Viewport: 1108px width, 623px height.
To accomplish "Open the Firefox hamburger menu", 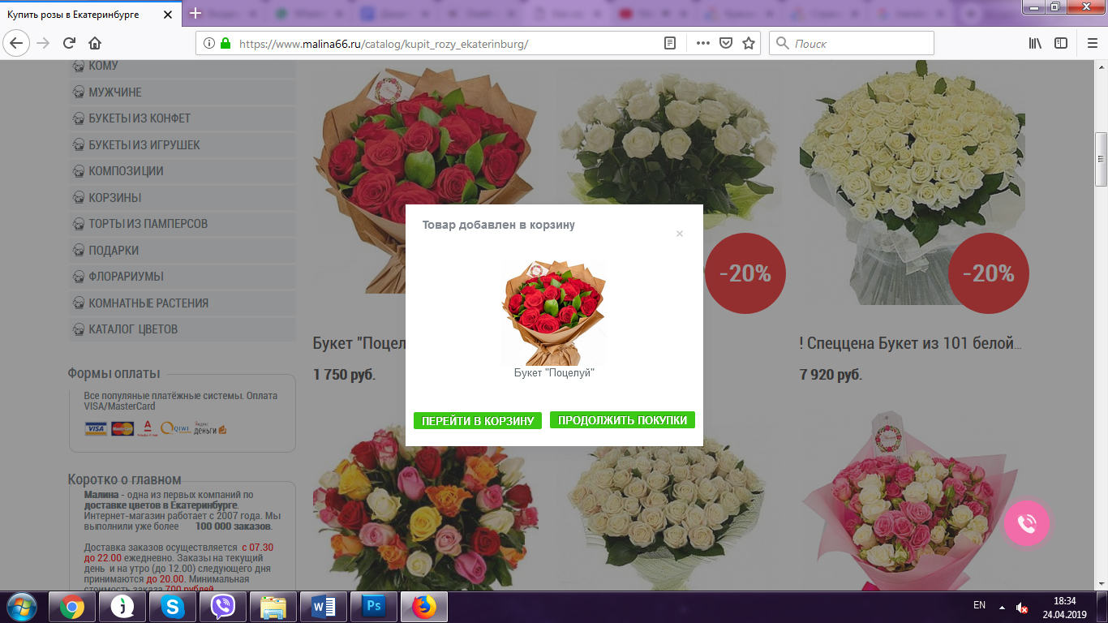I will (1092, 44).
